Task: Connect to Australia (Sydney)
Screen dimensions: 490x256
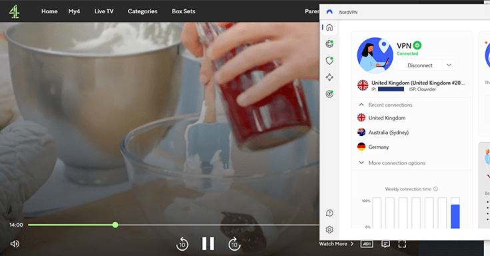Action: [389, 133]
